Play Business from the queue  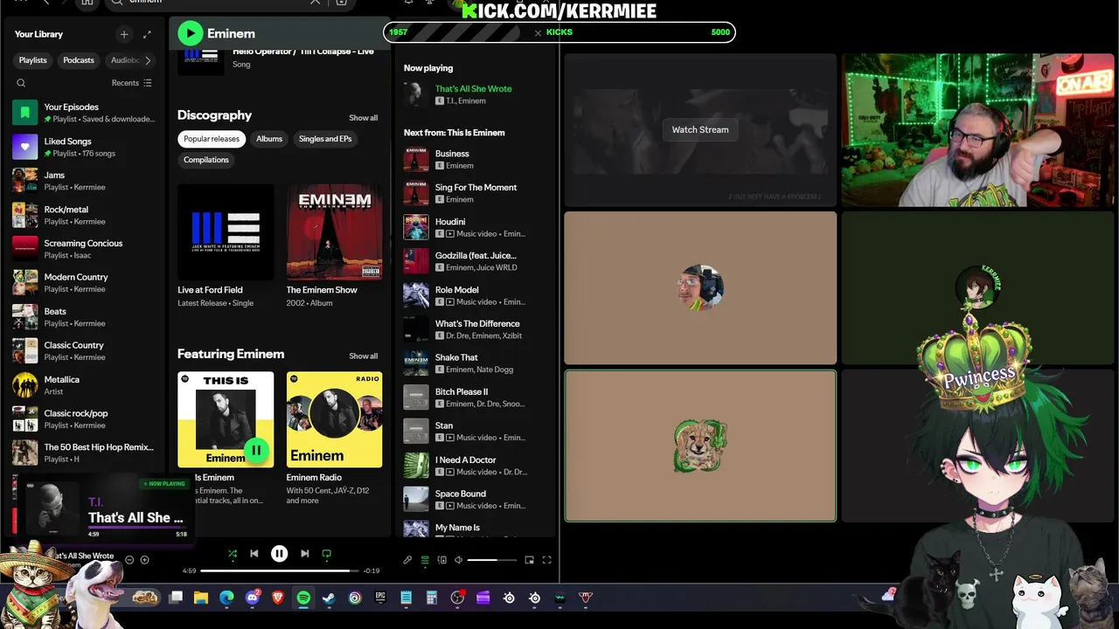(476, 159)
